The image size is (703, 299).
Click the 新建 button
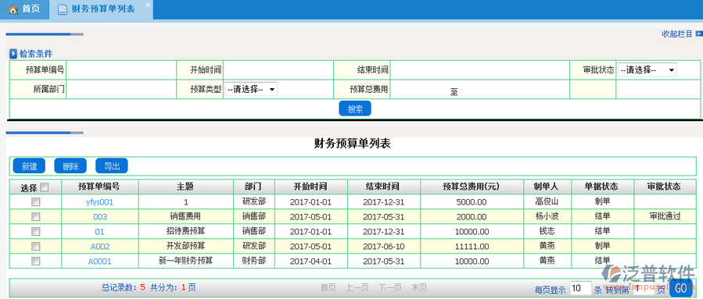[x=29, y=166]
